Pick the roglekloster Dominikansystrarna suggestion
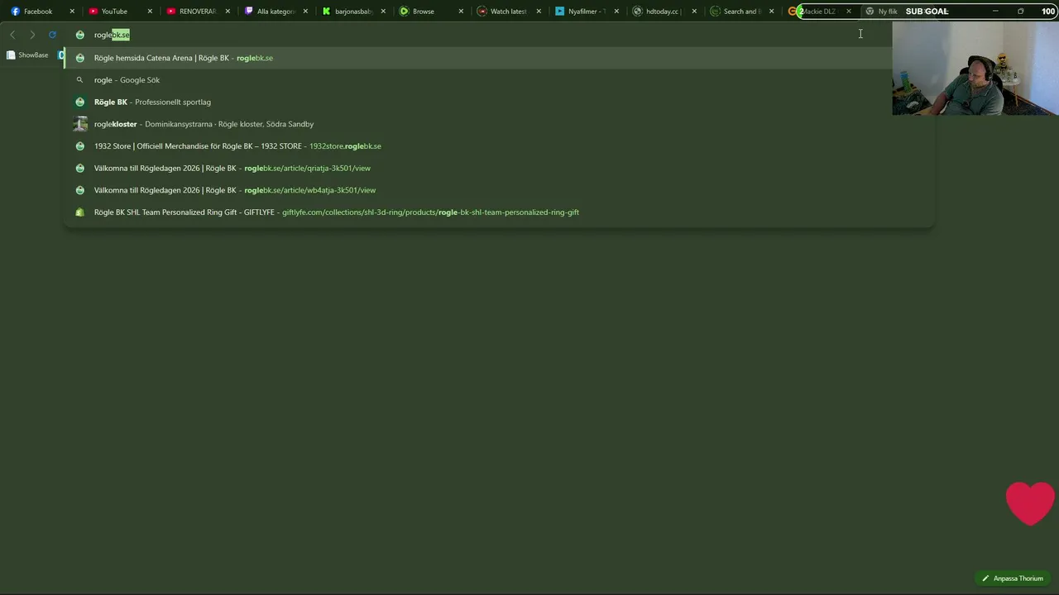 499,124
